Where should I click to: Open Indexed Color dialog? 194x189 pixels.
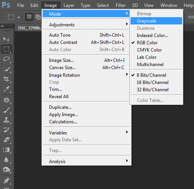pyautogui.click(x=156, y=36)
